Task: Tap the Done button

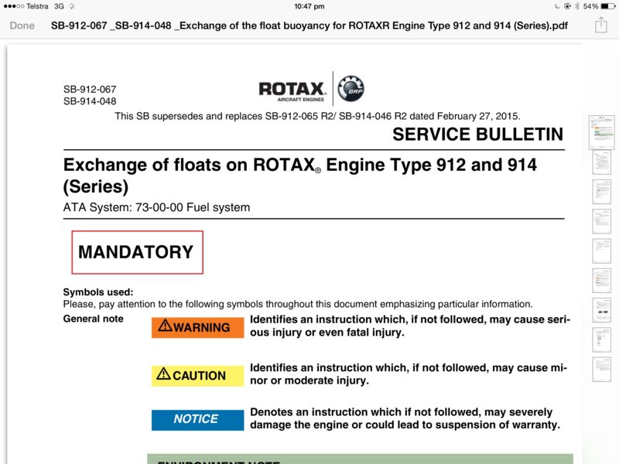Action: coord(22,26)
